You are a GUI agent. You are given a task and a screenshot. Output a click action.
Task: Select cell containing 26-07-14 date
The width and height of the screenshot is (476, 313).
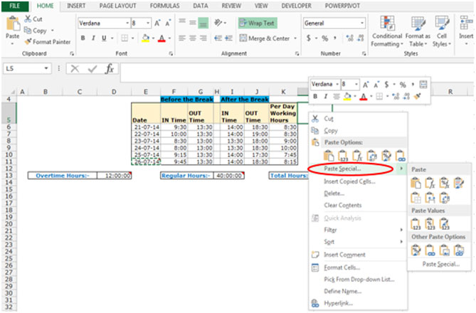146,161
